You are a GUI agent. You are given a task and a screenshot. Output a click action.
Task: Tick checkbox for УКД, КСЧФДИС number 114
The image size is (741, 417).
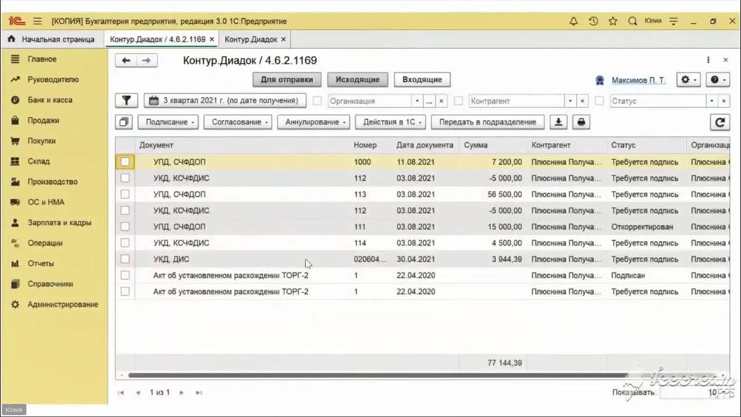(125, 243)
